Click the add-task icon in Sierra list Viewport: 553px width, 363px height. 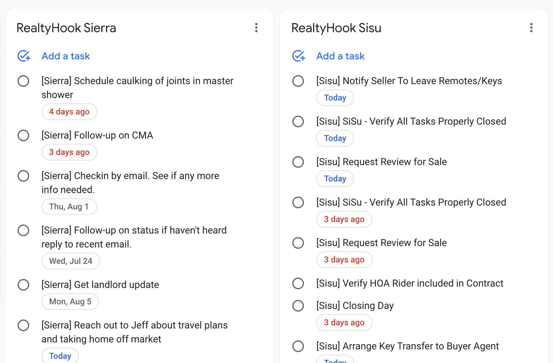(24, 56)
